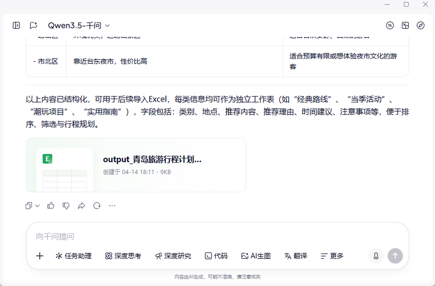Start a new chat conversation
This screenshot has height=286, width=435.
[x=33, y=25]
